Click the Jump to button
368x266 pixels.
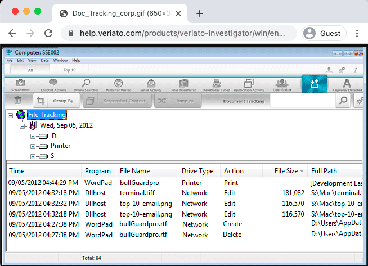coord(178,101)
